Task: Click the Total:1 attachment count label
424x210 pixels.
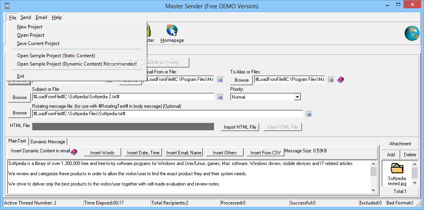Action: [400, 192]
